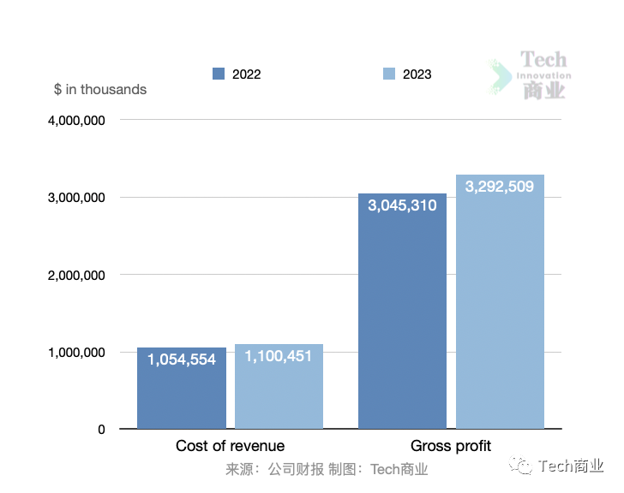Select the 2022 Cost of revenue bar
Viewport: 624px width, 493px height.
coord(182,395)
